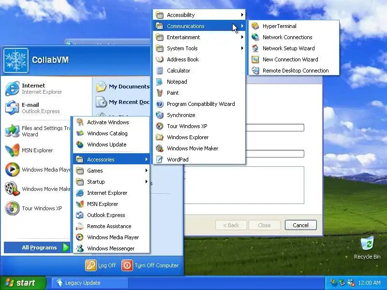This screenshot has width=387, height=290.
Task: Open MSN Explorer in All Programs list
Action: pyautogui.click(x=111, y=204)
